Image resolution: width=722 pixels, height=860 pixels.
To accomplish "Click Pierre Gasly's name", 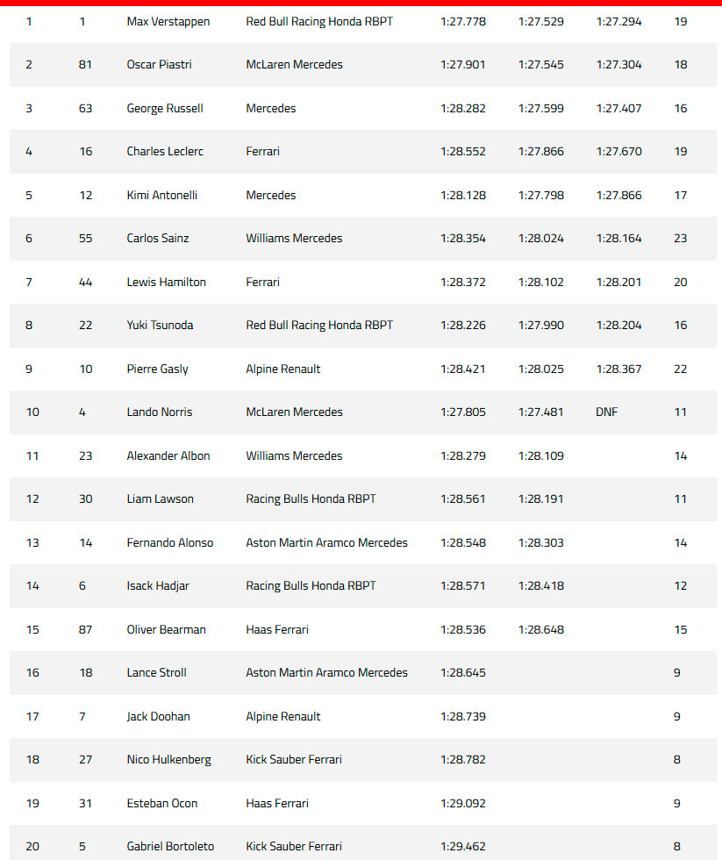I will click(157, 369).
